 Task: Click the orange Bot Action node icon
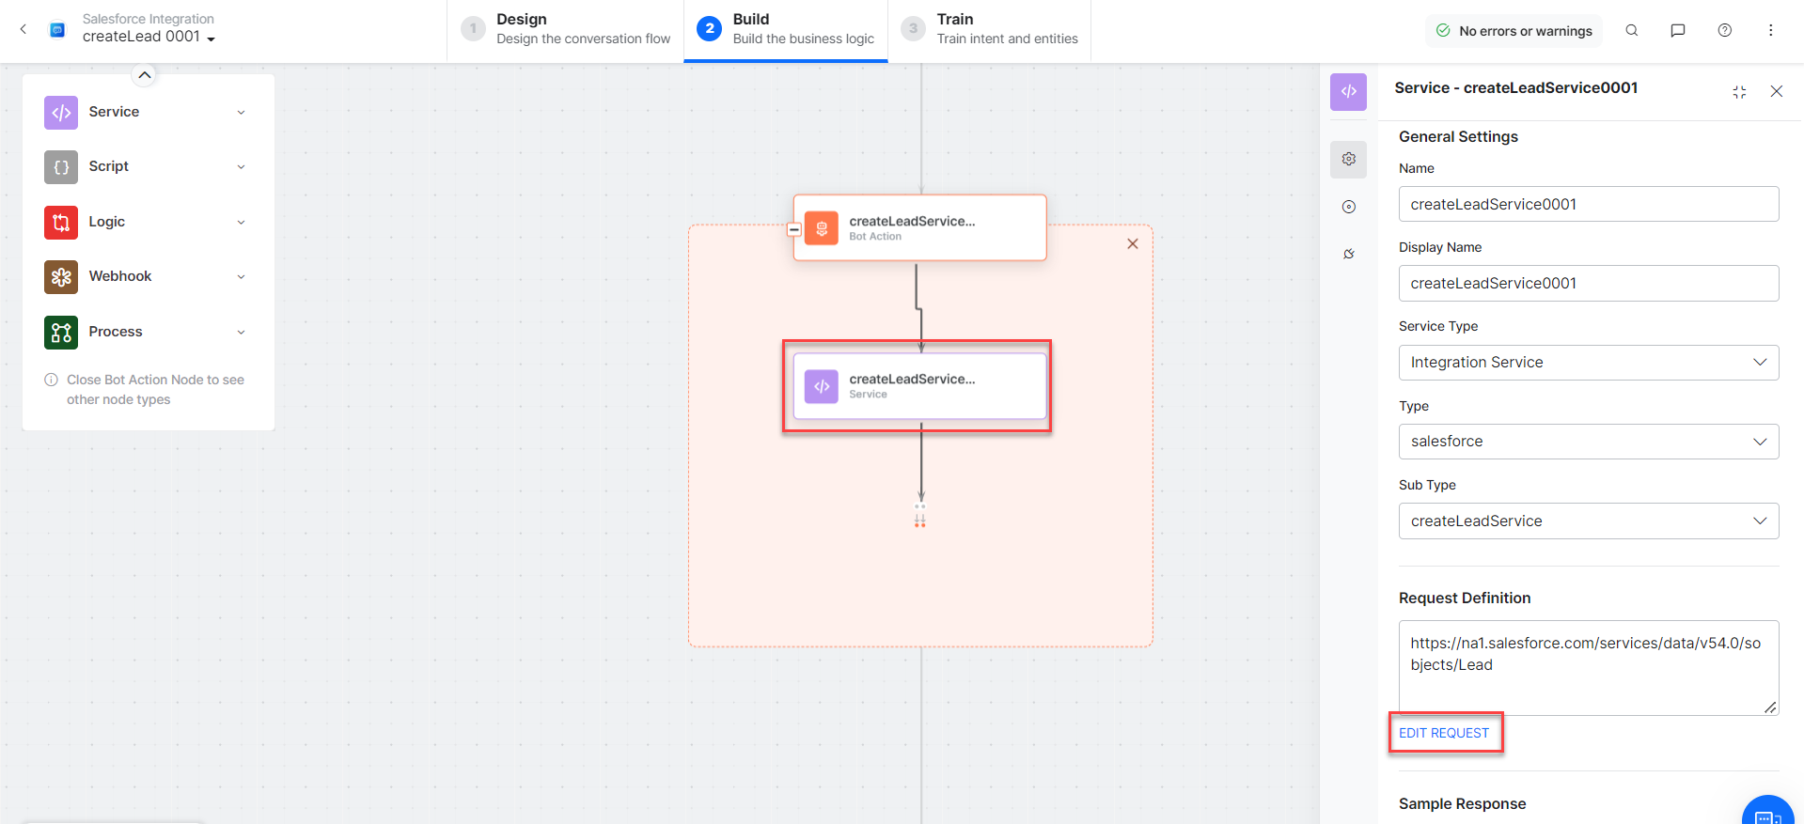click(822, 228)
